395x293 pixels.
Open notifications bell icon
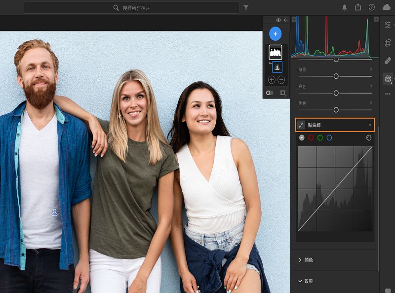(344, 7)
